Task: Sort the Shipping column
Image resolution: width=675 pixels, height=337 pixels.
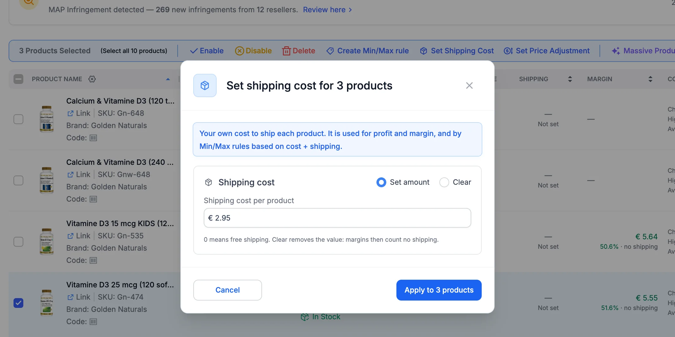Action: tap(570, 79)
